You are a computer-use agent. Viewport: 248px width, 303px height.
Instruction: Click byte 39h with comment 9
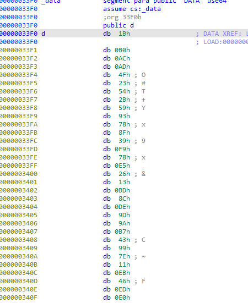coord(124,141)
